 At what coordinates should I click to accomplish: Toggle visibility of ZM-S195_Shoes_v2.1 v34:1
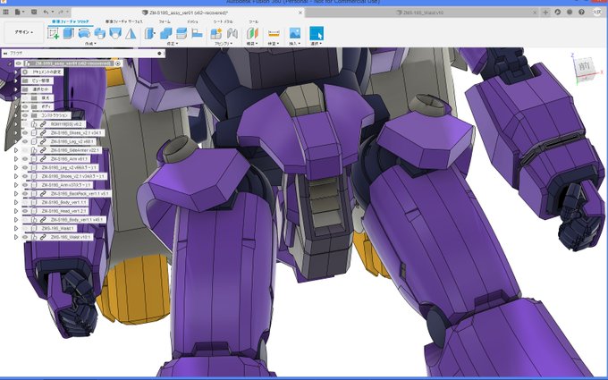tap(25, 133)
